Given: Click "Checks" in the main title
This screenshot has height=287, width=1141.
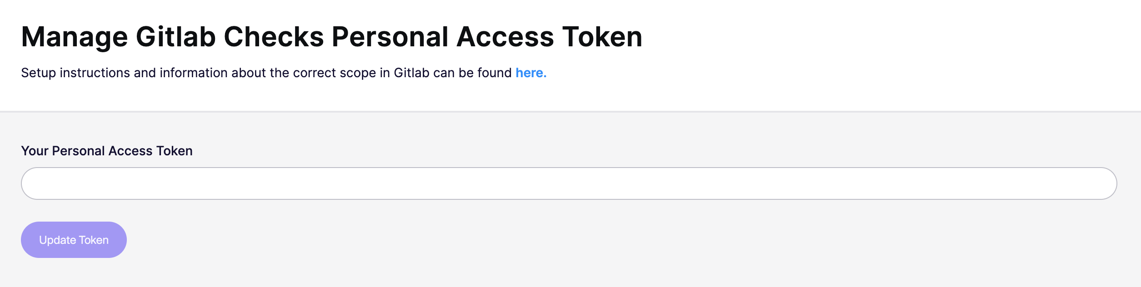Looking at the screenshot, I should (x=274, y=36).
